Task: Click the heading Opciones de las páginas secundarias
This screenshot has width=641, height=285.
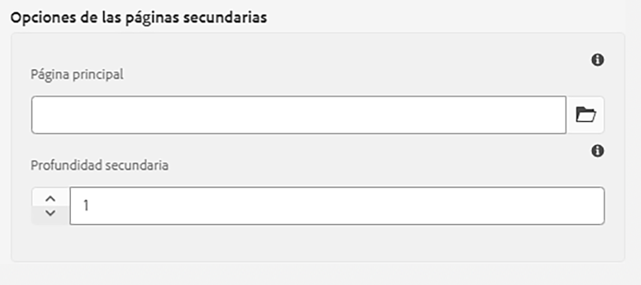Action: coord(139,19)
